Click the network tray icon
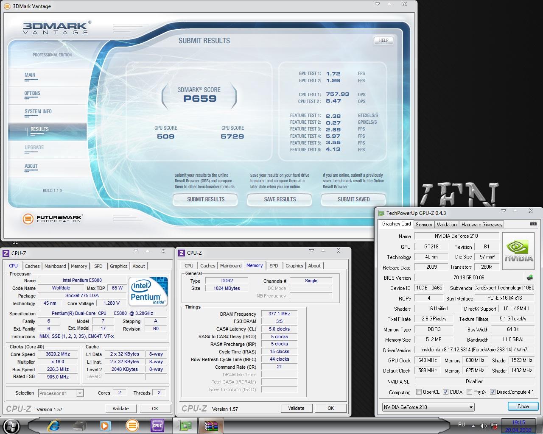 click(x=494, y=426)
